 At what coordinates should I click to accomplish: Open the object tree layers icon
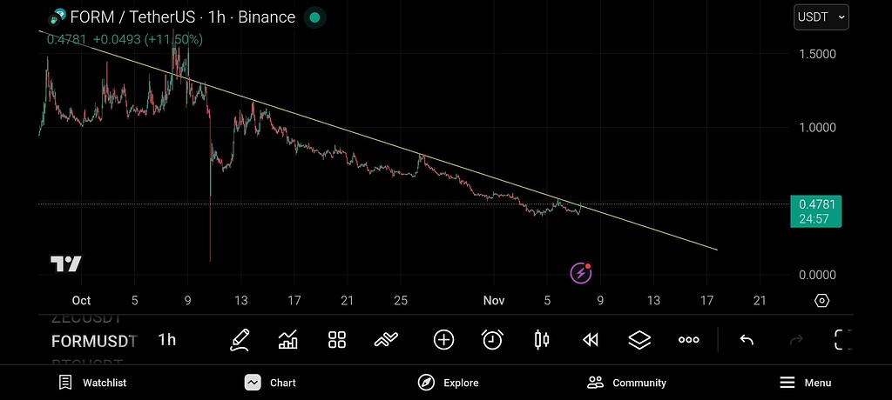tap(639, 340)
